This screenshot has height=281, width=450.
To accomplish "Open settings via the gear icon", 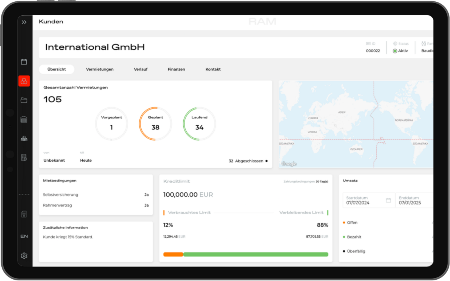I will [24, 256].
